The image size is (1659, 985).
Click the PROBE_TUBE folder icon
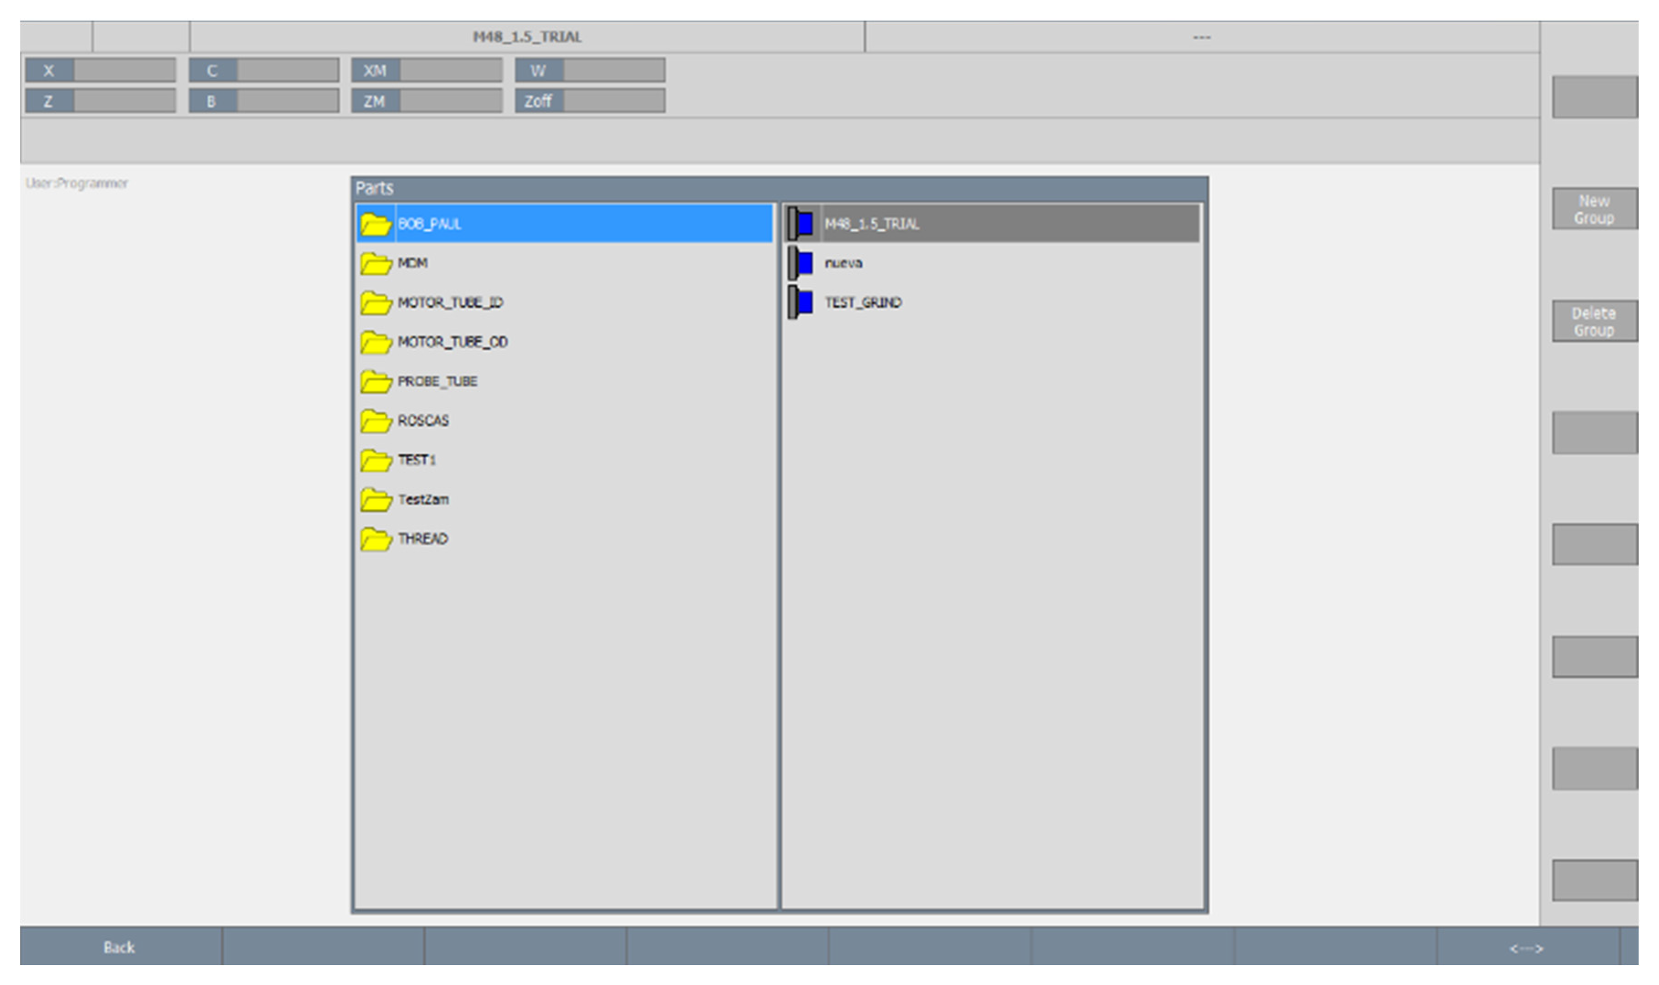point(376,382)
